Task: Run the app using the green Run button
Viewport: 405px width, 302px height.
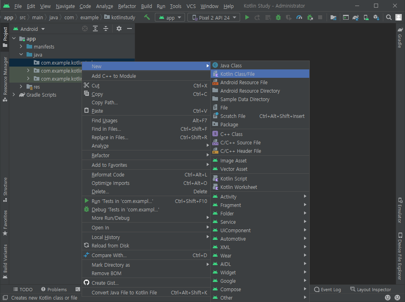Action: click(x=247, y=17)
